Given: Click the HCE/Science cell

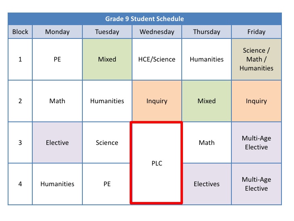Looking at the screenshot, I should (157, 59).
